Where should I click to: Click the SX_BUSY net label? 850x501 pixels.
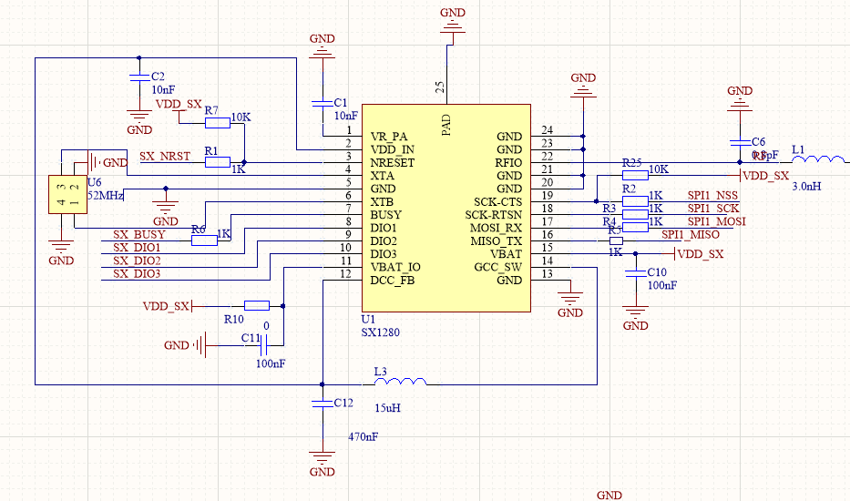[138, 234]
